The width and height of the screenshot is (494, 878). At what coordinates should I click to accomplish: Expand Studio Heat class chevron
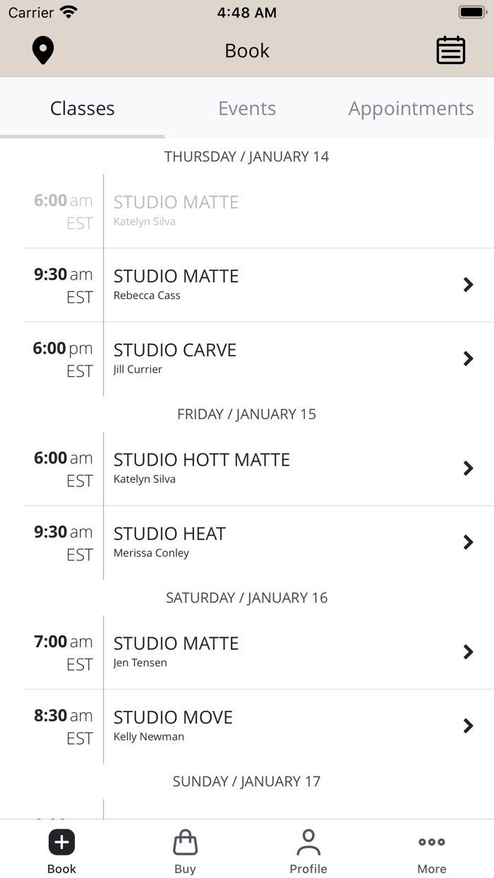(468, 542)
